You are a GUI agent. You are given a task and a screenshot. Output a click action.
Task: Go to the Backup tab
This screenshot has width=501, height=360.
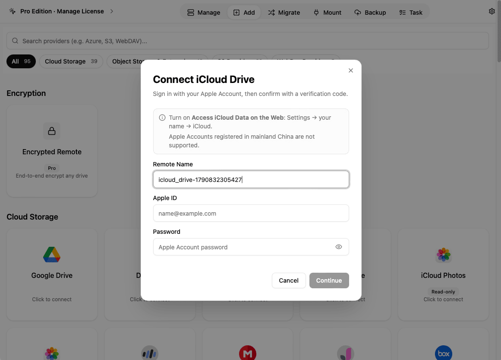pyautogui.click(x=370, y=13)
